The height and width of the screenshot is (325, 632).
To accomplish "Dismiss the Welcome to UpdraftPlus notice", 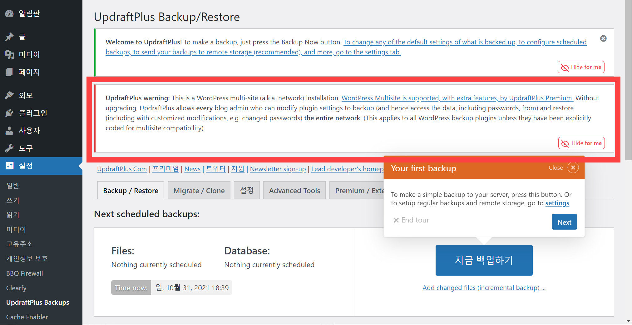I will (x=603, y=38).
